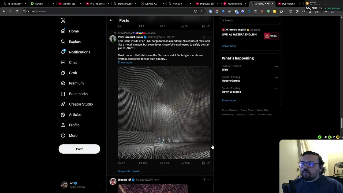Viewport: 343px width, 193px height.
Task: Click Show this thread
Action: point(128,171)
